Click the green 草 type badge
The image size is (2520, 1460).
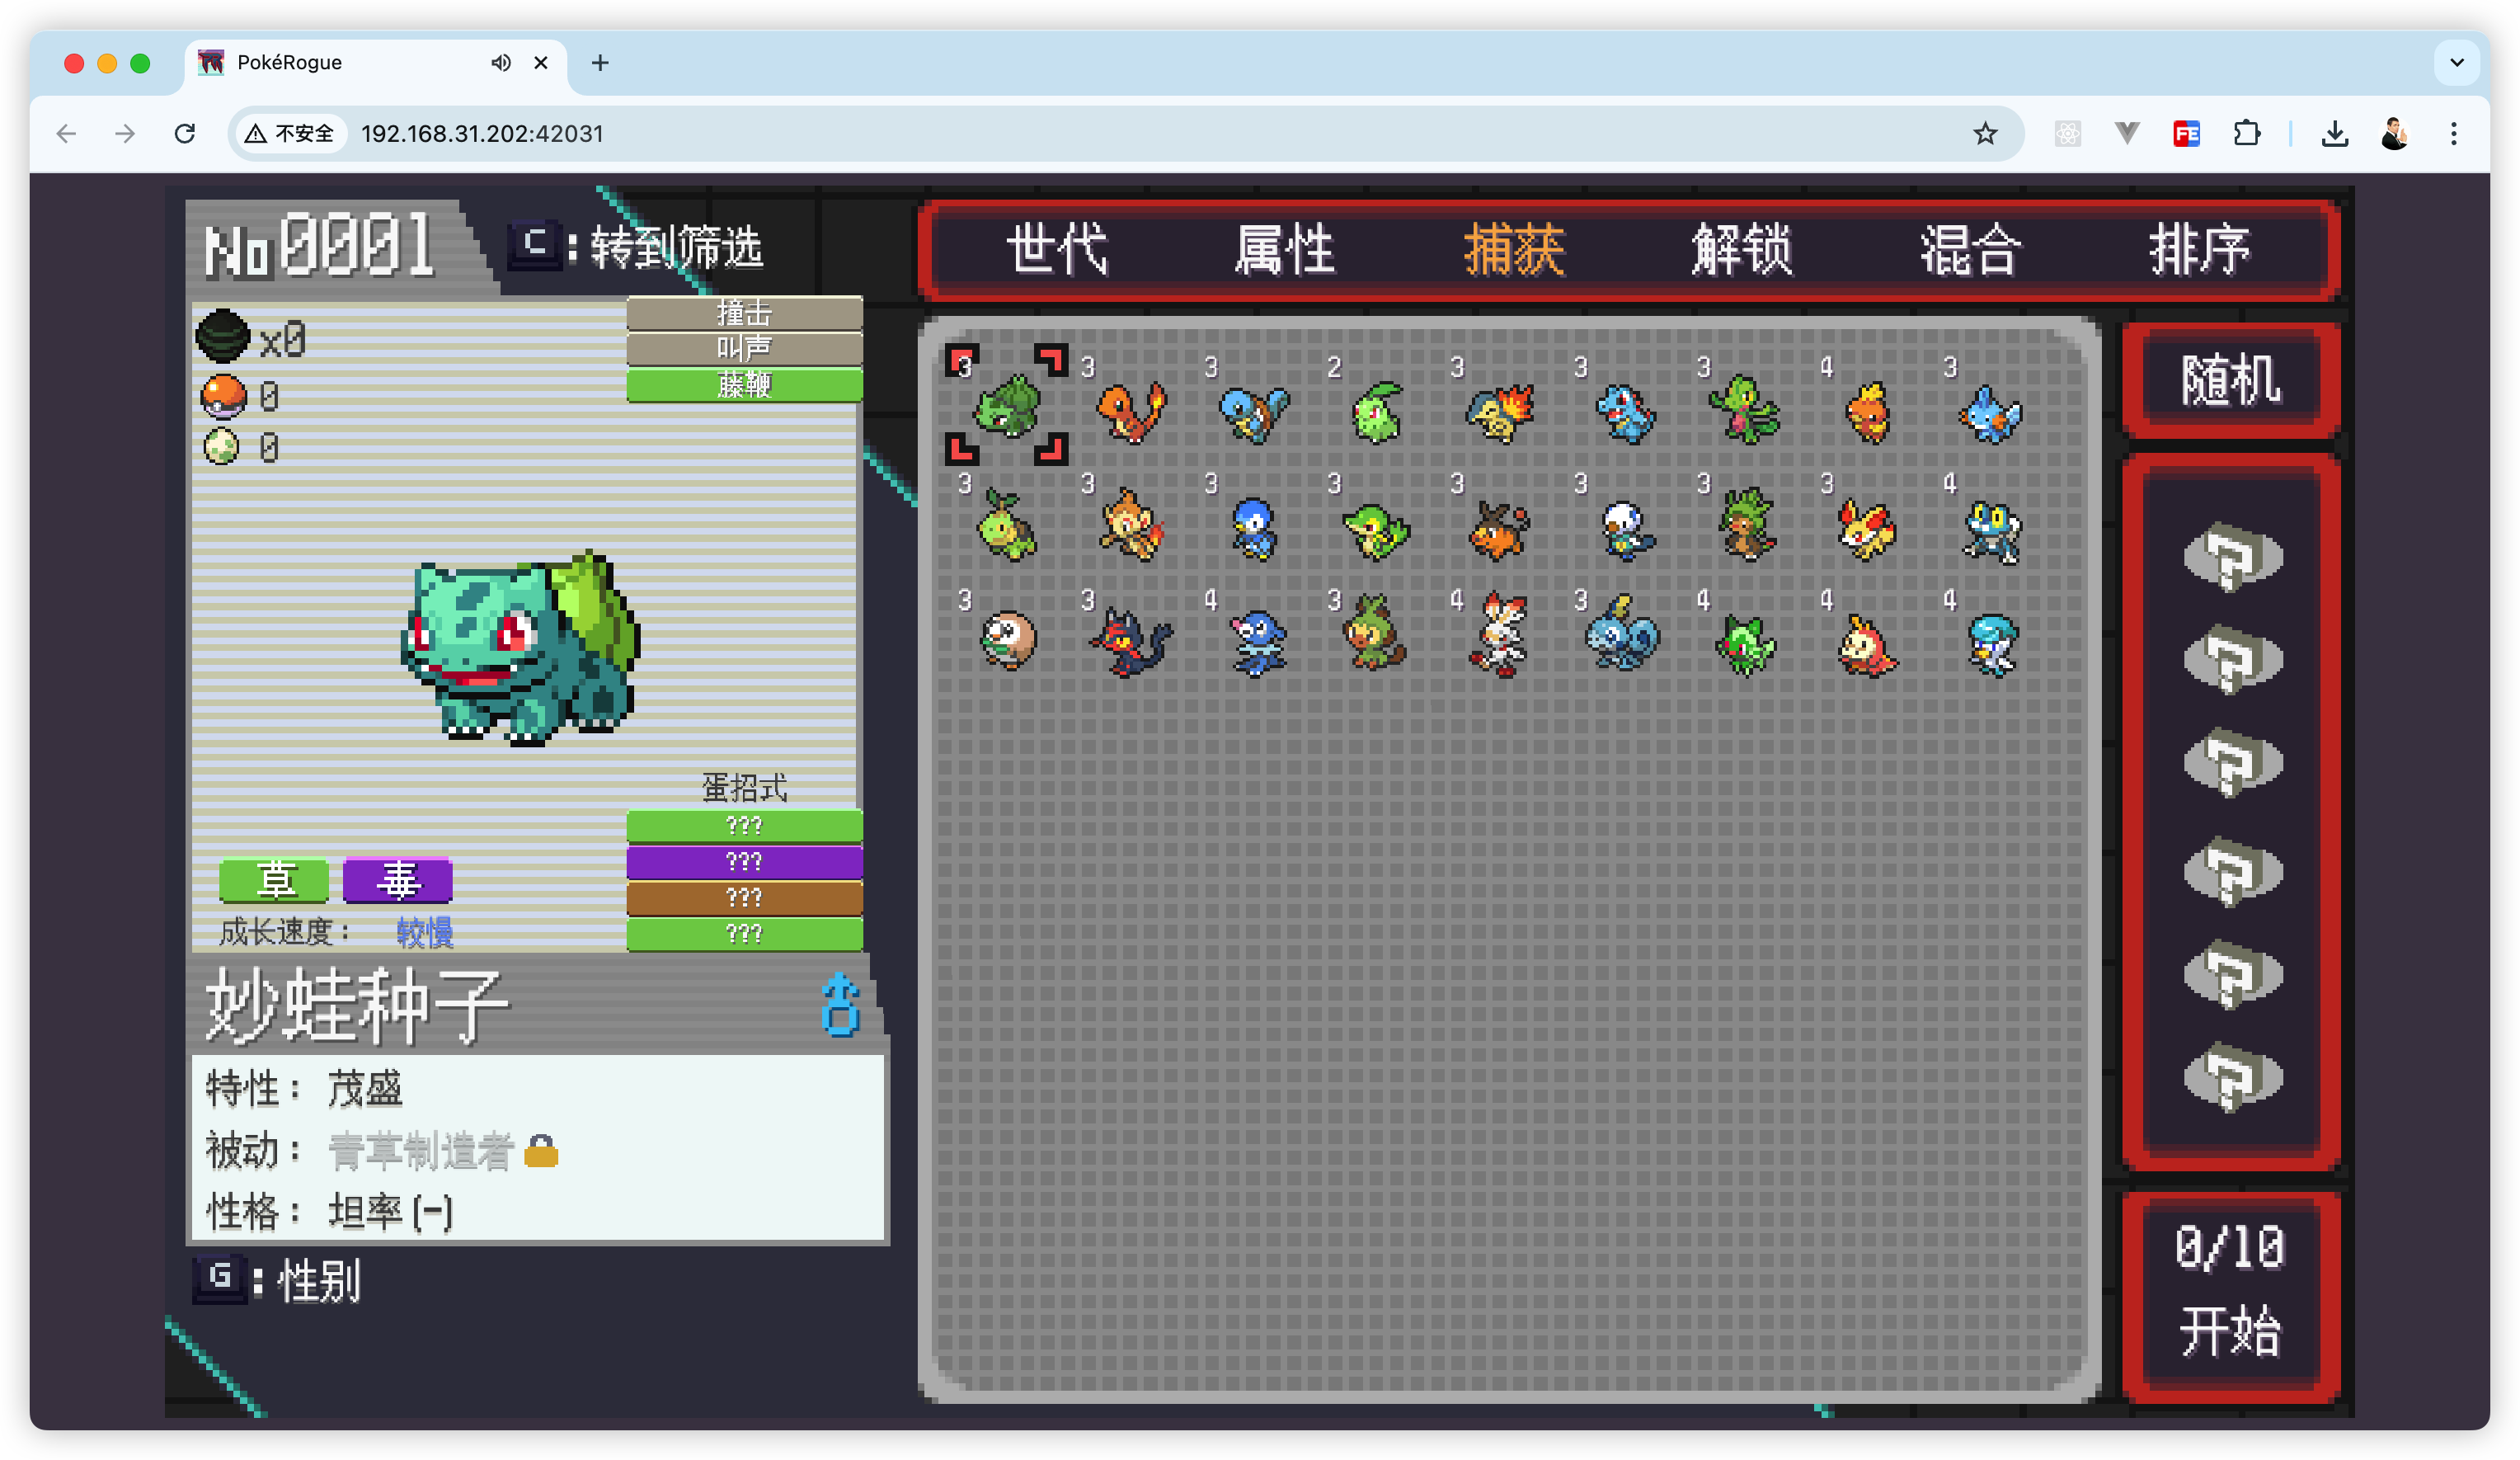(274, 880)
